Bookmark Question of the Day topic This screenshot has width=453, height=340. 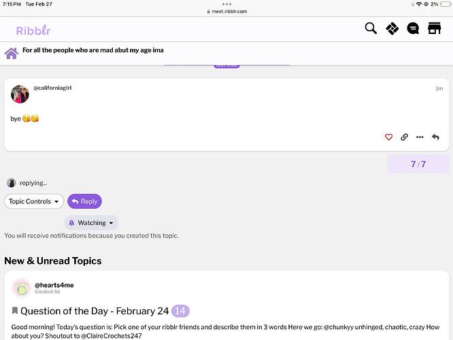(x=15, y=311)
